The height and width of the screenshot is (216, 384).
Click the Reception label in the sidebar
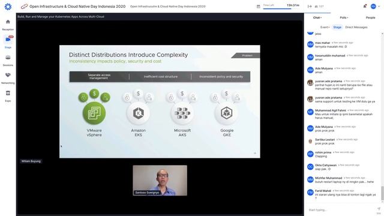coord(8,29)
